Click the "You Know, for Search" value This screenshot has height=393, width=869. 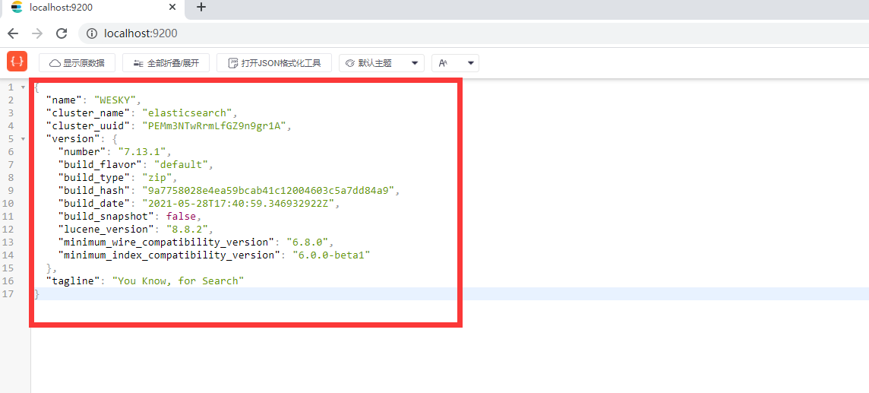coord(178,281)
